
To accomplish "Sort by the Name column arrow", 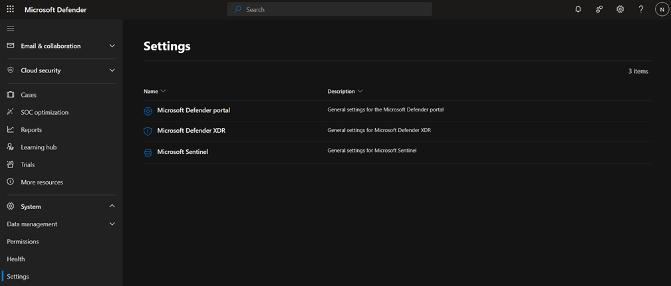I will (163, 92).
